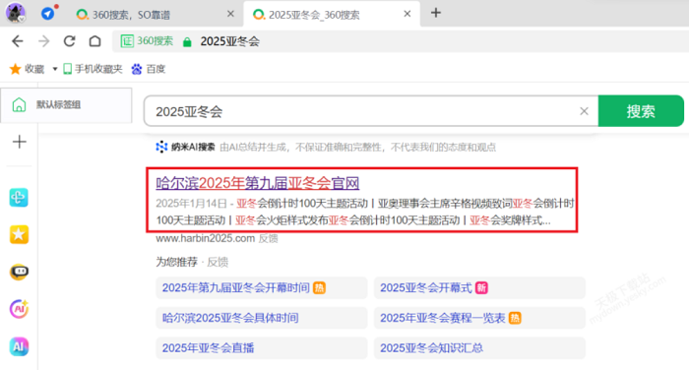Image resolution: width=689 pixels, height=370 pixels.
Task: Open the 百度 bookmark
Action: click(x=148, y=69)
